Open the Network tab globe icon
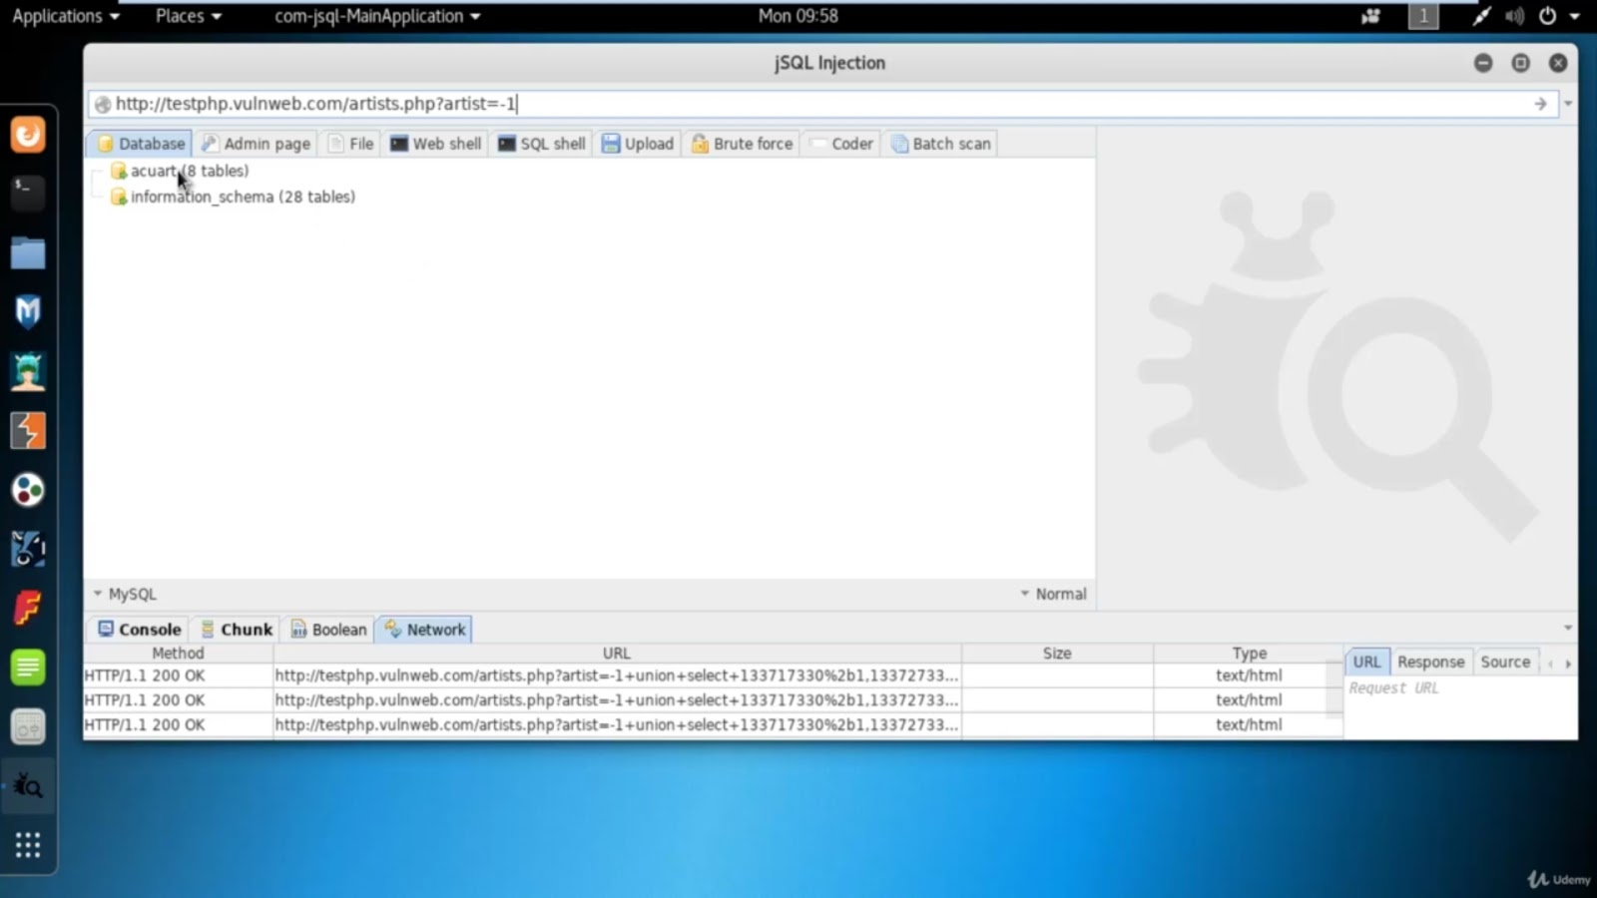This screenshot has height=898, width=1597. tap(390, 629)
